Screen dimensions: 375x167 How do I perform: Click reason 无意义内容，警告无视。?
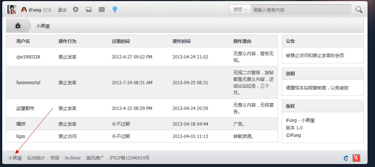pyautogui.click(x=253, y=57)
